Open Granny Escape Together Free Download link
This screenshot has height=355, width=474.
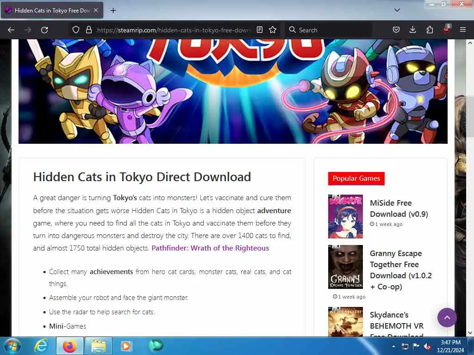[x=400, y=270]
